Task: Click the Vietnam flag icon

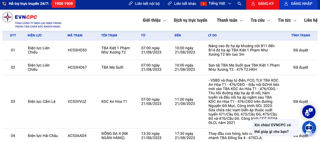Action: (x=203, y=4)
